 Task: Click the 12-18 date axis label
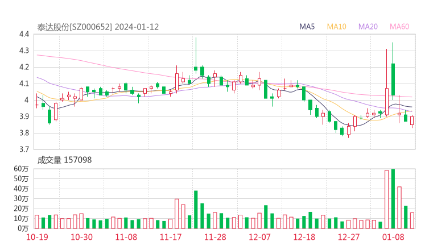(304, 237)
